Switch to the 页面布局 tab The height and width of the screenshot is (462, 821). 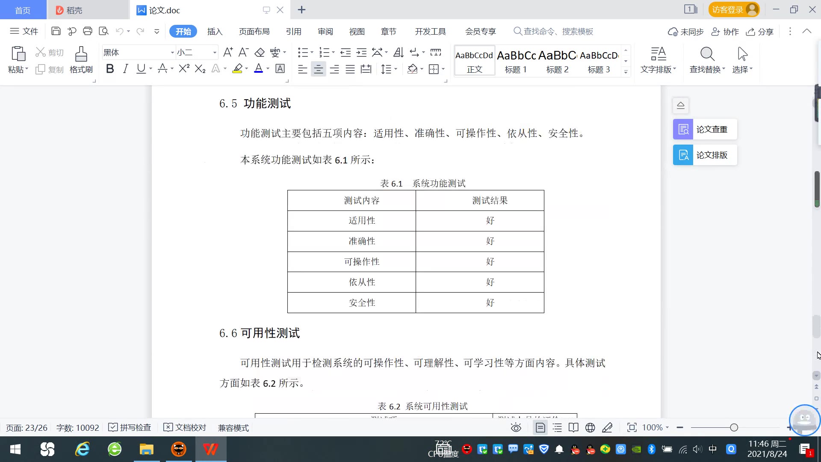[254, 32]
